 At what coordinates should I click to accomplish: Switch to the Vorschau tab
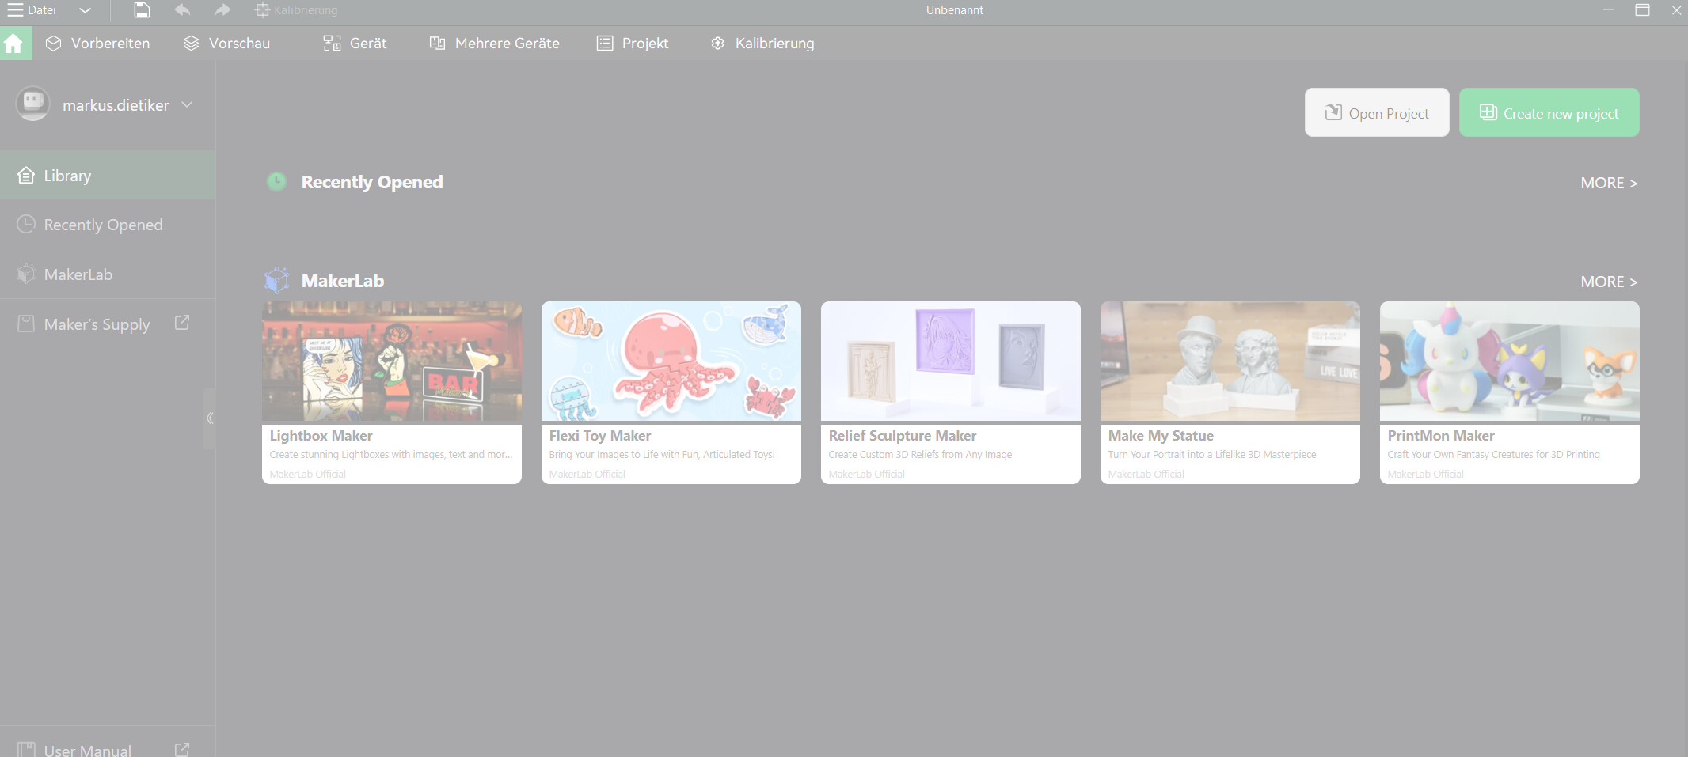[x=226, y=44]
